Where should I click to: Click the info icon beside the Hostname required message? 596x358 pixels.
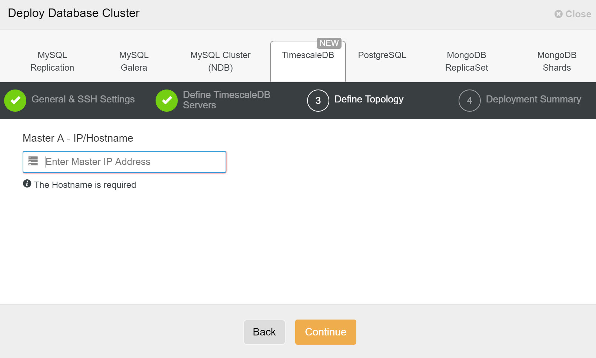(27, 184)
